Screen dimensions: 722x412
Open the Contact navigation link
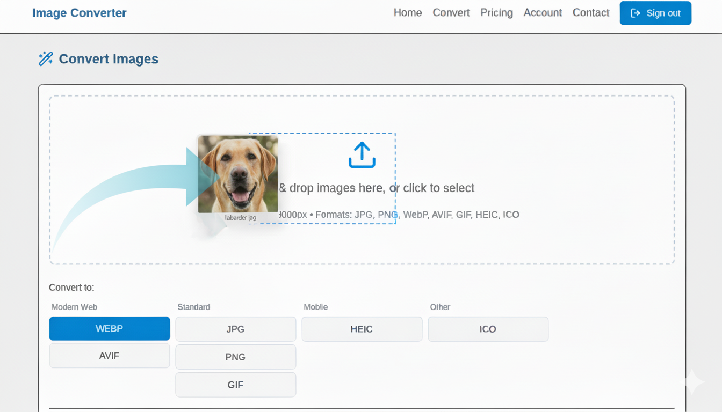[590, 12]
